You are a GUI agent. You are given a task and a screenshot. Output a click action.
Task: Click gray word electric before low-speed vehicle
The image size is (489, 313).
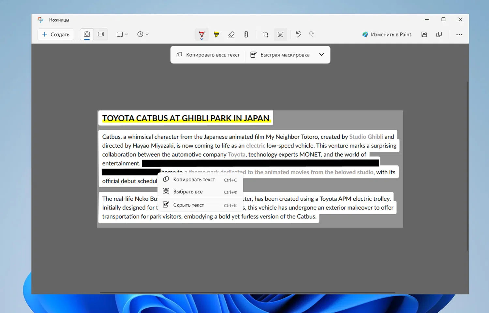point(256,146)
